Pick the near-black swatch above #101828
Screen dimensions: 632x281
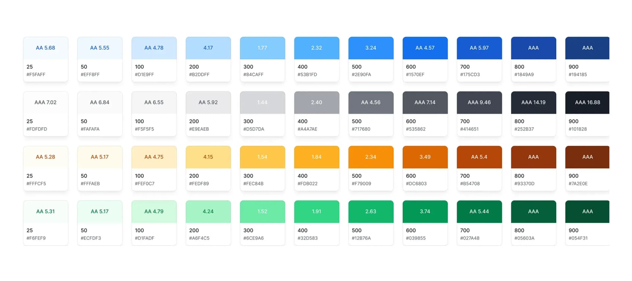[587, 102]
